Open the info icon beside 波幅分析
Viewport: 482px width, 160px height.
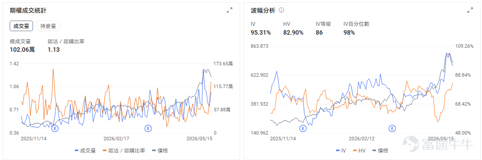tap(281, 10)
